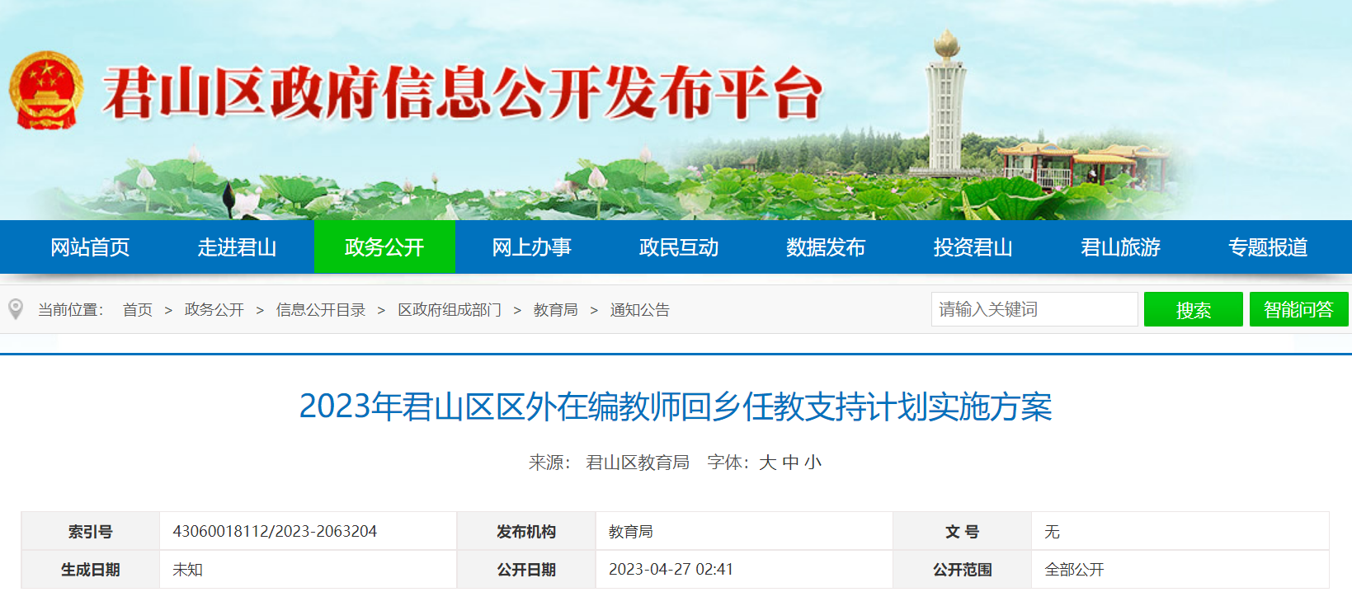The width and height of the screenshot is (1352, 592).
Task: Click the 无 value cell
Action: click(x=1180, y=532)
